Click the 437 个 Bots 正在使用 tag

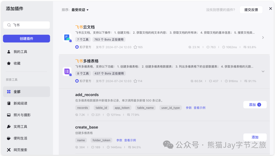click(x=109, y=74)
